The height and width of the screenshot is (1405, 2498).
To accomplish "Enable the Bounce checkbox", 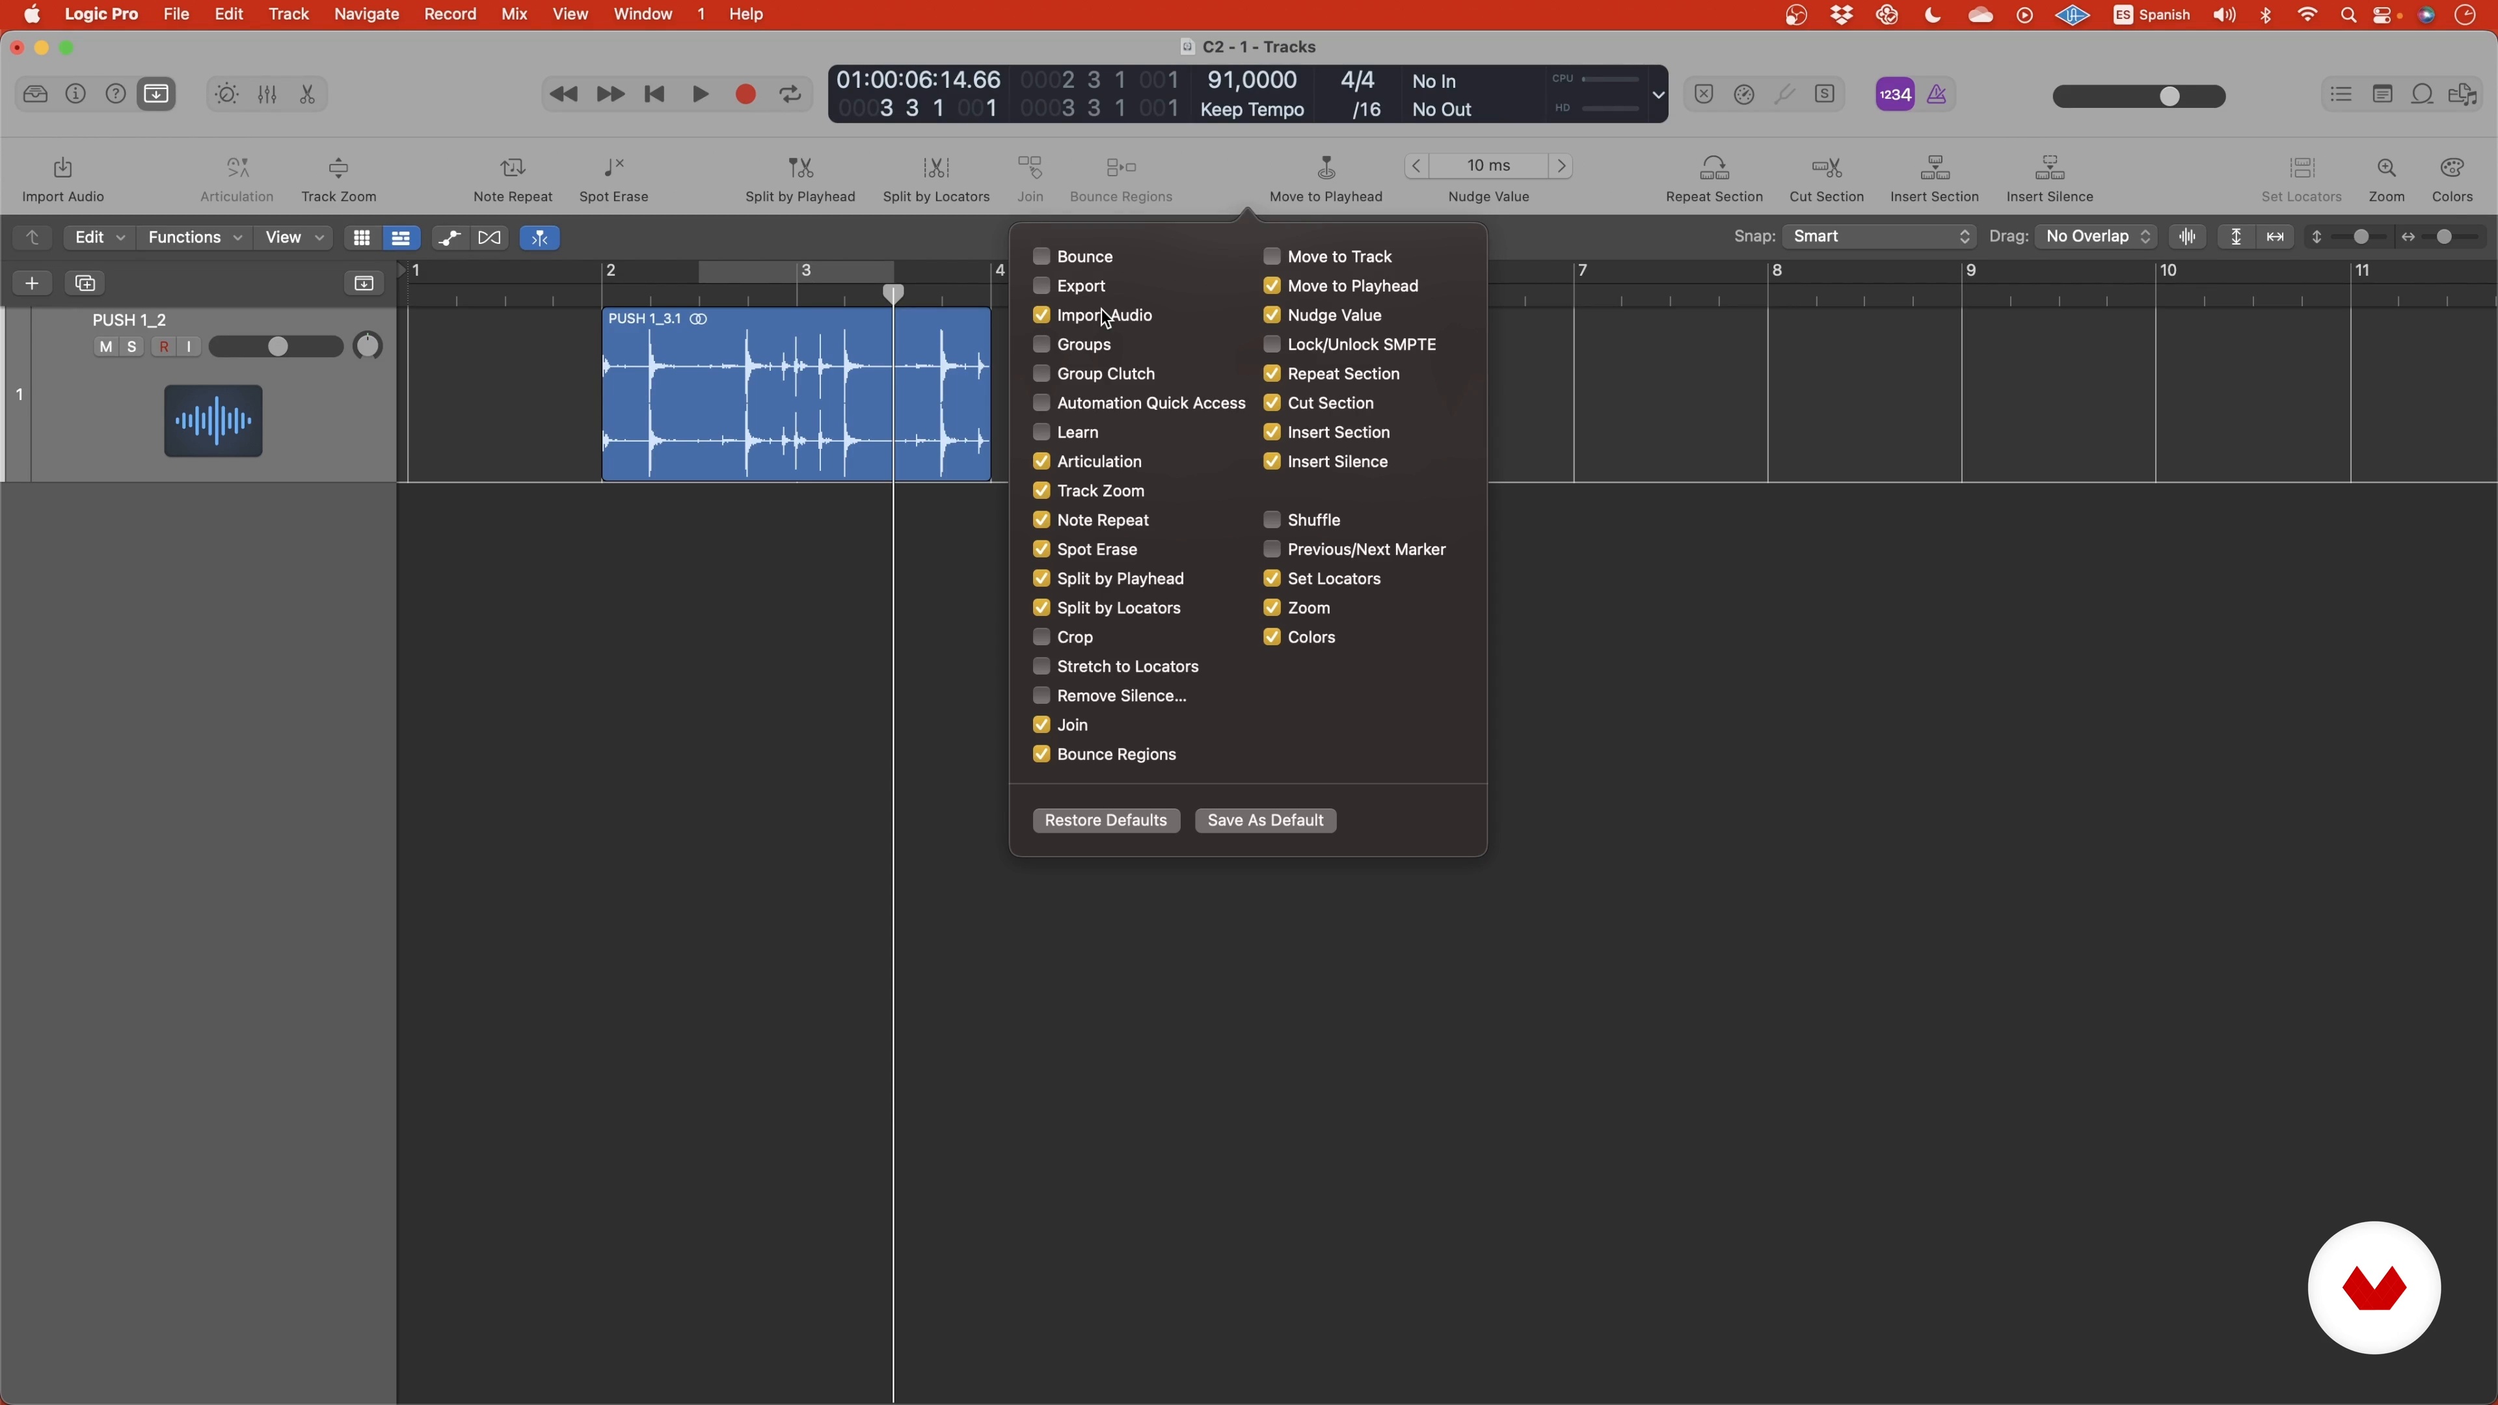I will tap(1041, 257).
